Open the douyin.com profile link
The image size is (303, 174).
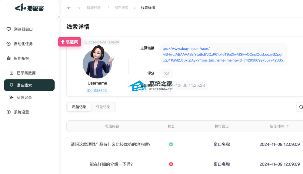click(223, 55)
